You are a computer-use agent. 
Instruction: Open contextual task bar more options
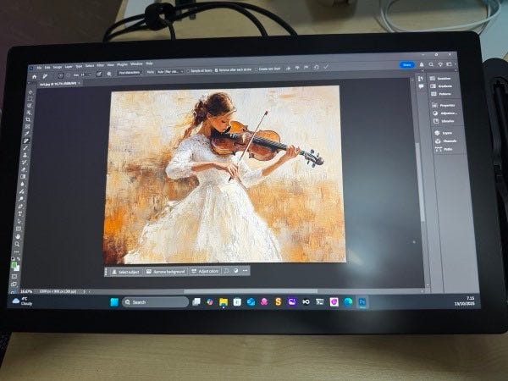click(246, 271)
